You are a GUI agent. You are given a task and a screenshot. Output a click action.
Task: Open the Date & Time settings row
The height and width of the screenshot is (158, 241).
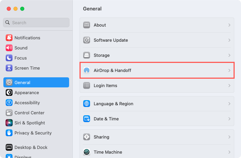click(x=157, y=119)
